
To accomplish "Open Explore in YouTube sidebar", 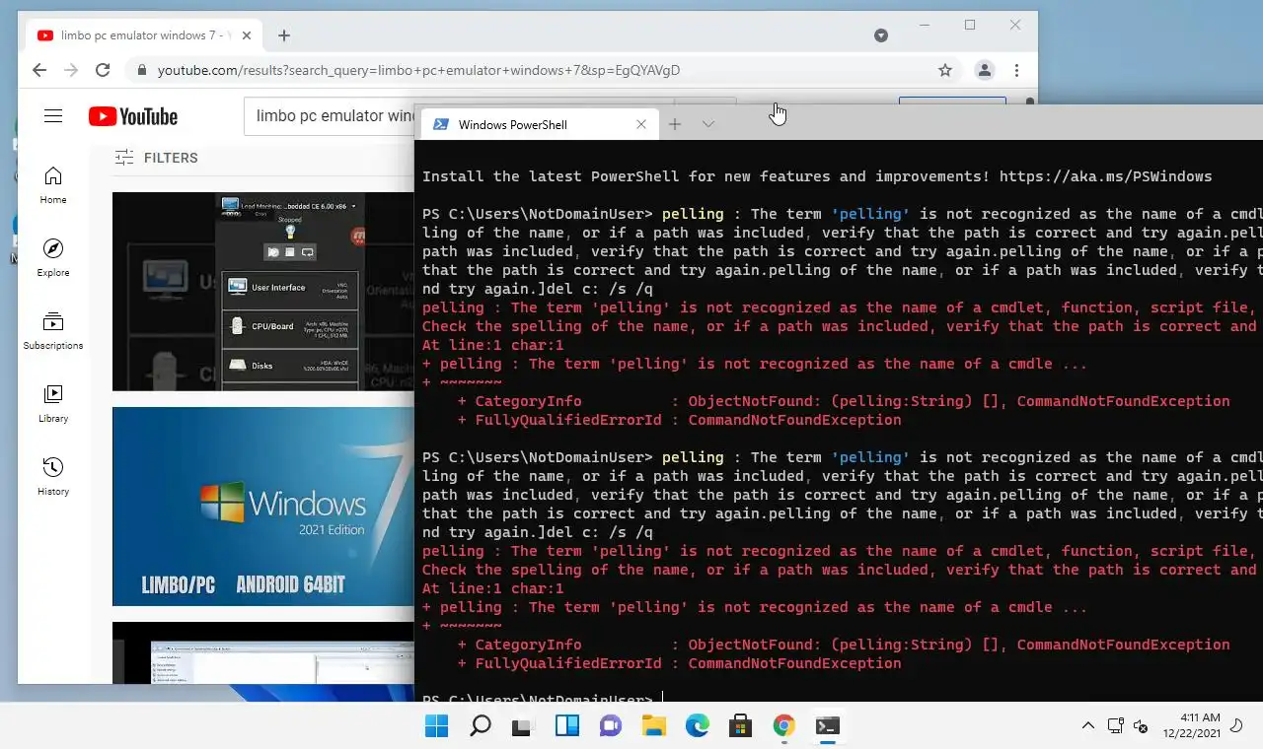I will tap(53, 258).
